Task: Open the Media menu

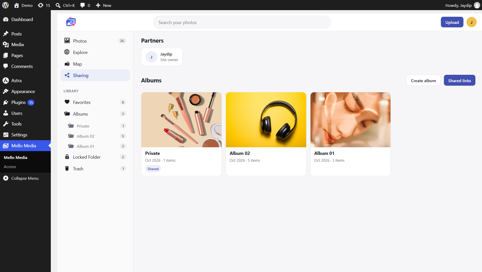Action: pos(25,45)
